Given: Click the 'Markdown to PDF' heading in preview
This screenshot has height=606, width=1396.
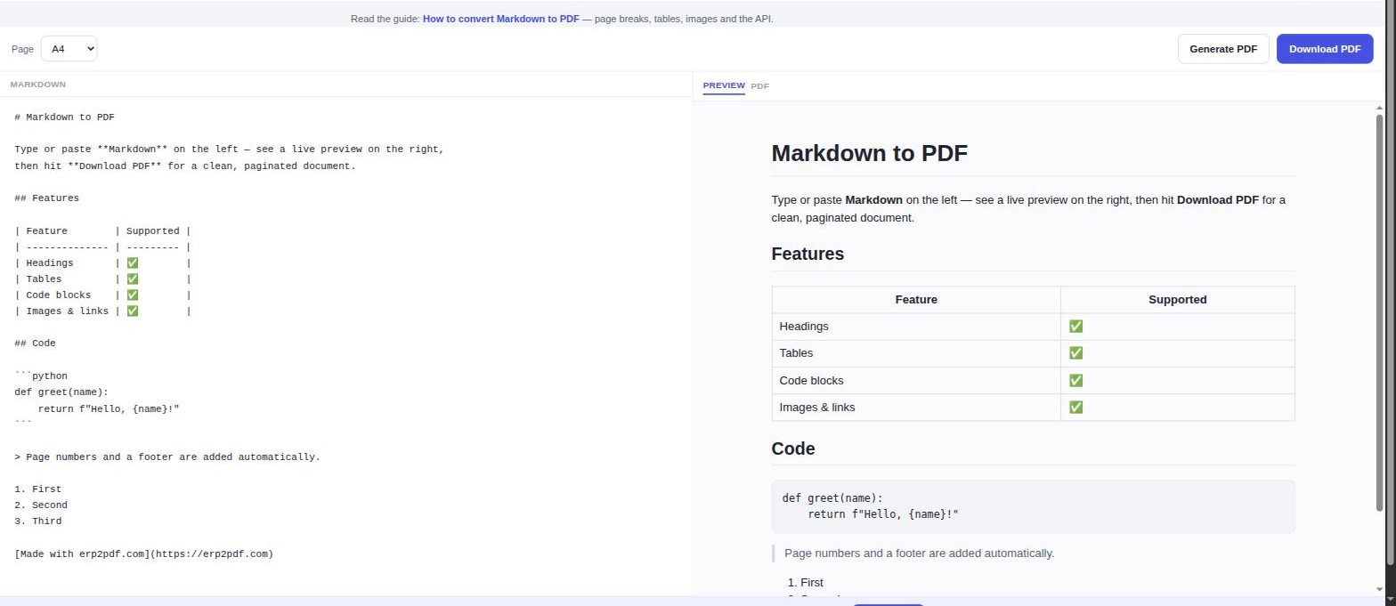Looking at the screenshot, I should point(869,153).
